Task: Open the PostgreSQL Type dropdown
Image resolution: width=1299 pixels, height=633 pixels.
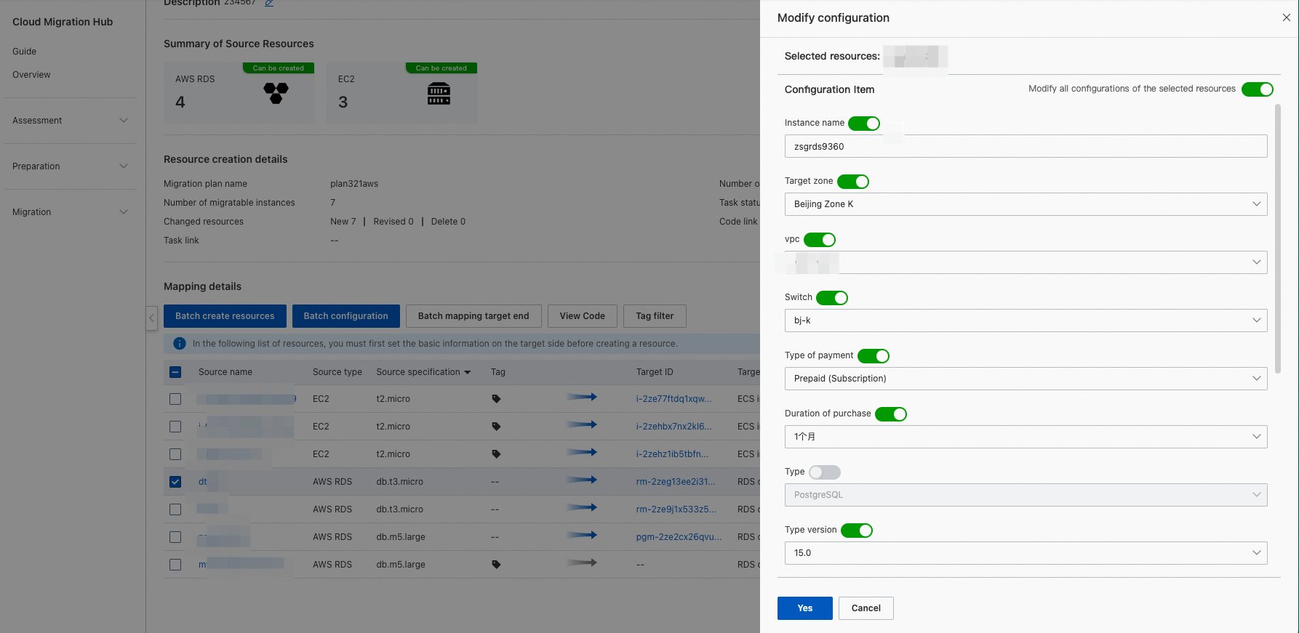Action: pyautogui.click(x=1026, y=495)
